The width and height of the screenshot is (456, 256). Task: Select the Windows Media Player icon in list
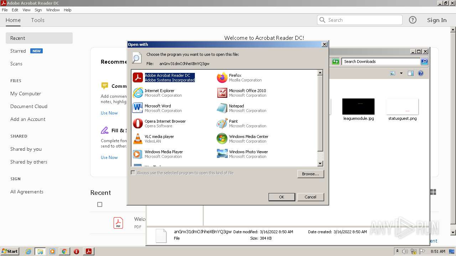point(138,154)
